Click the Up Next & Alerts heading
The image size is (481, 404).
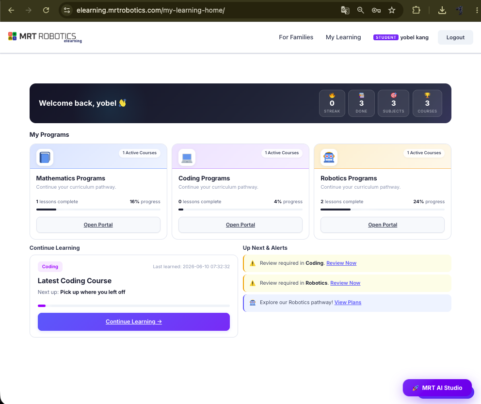coord(265,248)
